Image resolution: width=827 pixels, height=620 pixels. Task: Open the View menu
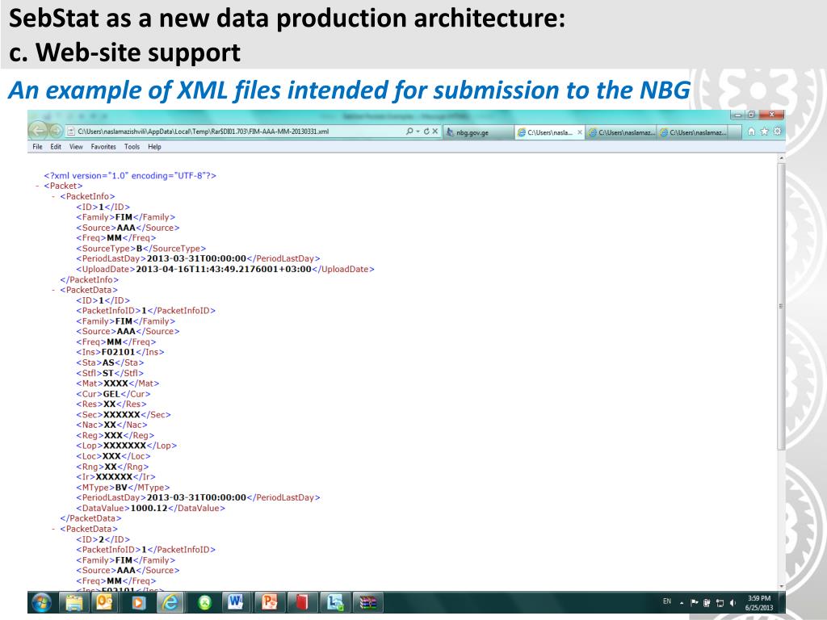pyautogui.click(x=76, y=147)
